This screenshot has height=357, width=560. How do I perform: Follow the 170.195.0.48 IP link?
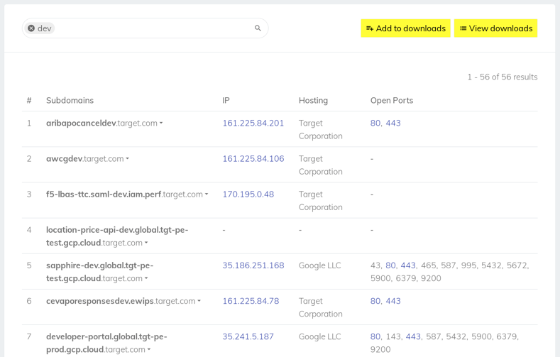pos(248,194)
